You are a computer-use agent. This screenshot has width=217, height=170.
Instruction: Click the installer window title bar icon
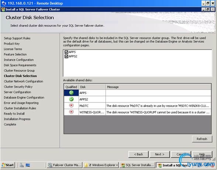tap(3, 10)
